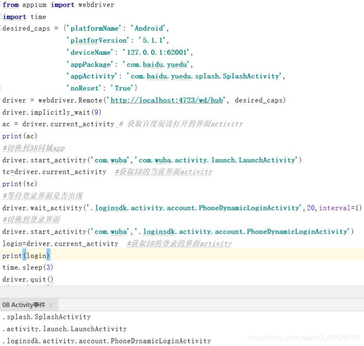Image resolution: width=364 pixels, height=346 pixels.
Task: Click the 'import time' line
Action: [x=24, y=17]
